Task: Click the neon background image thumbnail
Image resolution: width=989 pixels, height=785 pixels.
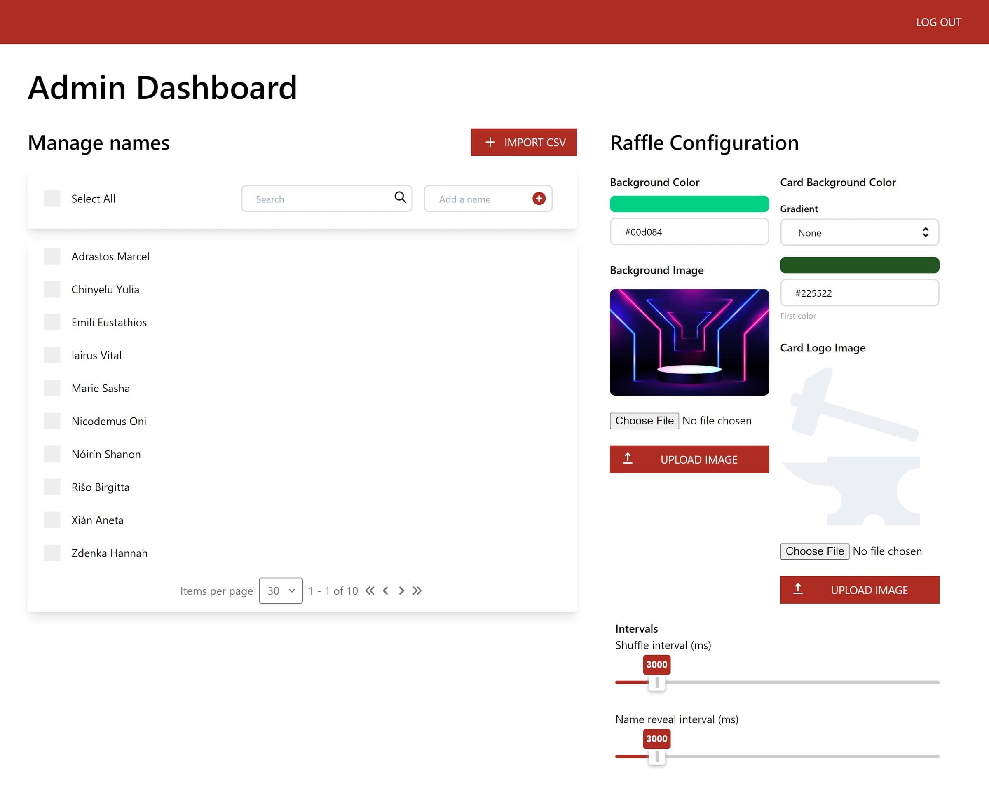Action: pos(689,342)
